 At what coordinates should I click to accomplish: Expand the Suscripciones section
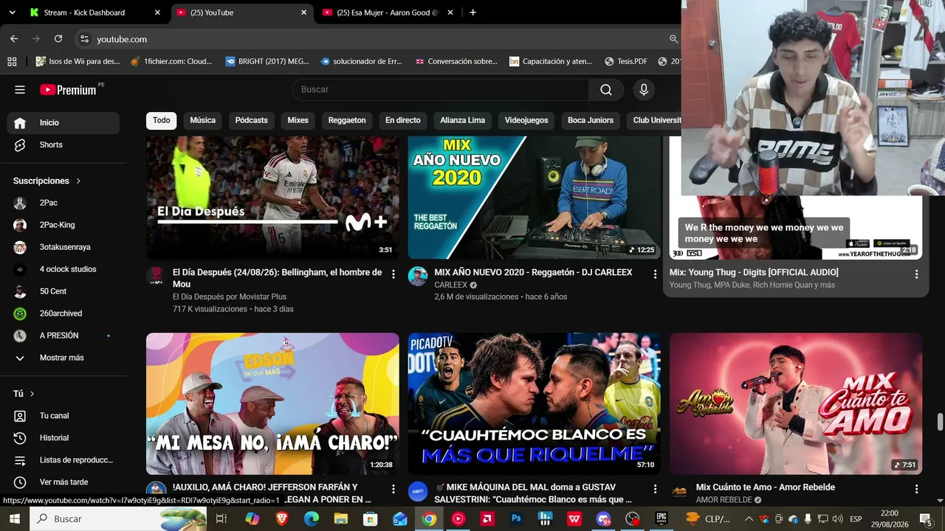point(47,181)
